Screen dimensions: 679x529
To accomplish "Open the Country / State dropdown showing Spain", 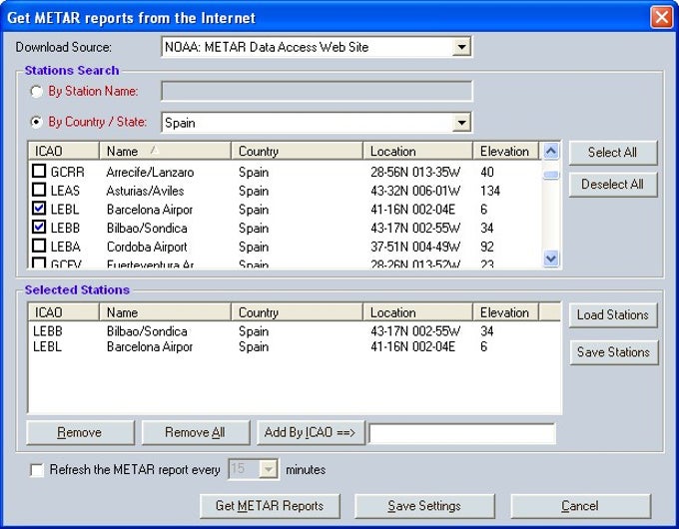I will point(461,123).
